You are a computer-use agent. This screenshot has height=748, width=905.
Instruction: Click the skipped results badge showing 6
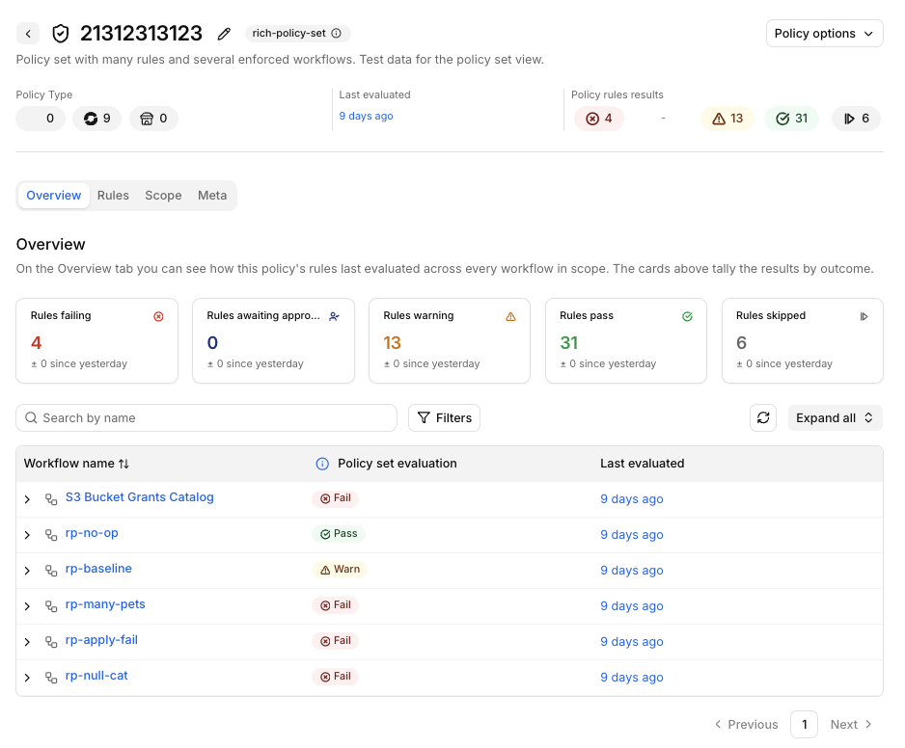[856, 119]
